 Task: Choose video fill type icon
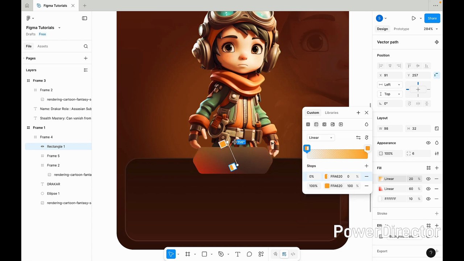(x=341, y=124)
